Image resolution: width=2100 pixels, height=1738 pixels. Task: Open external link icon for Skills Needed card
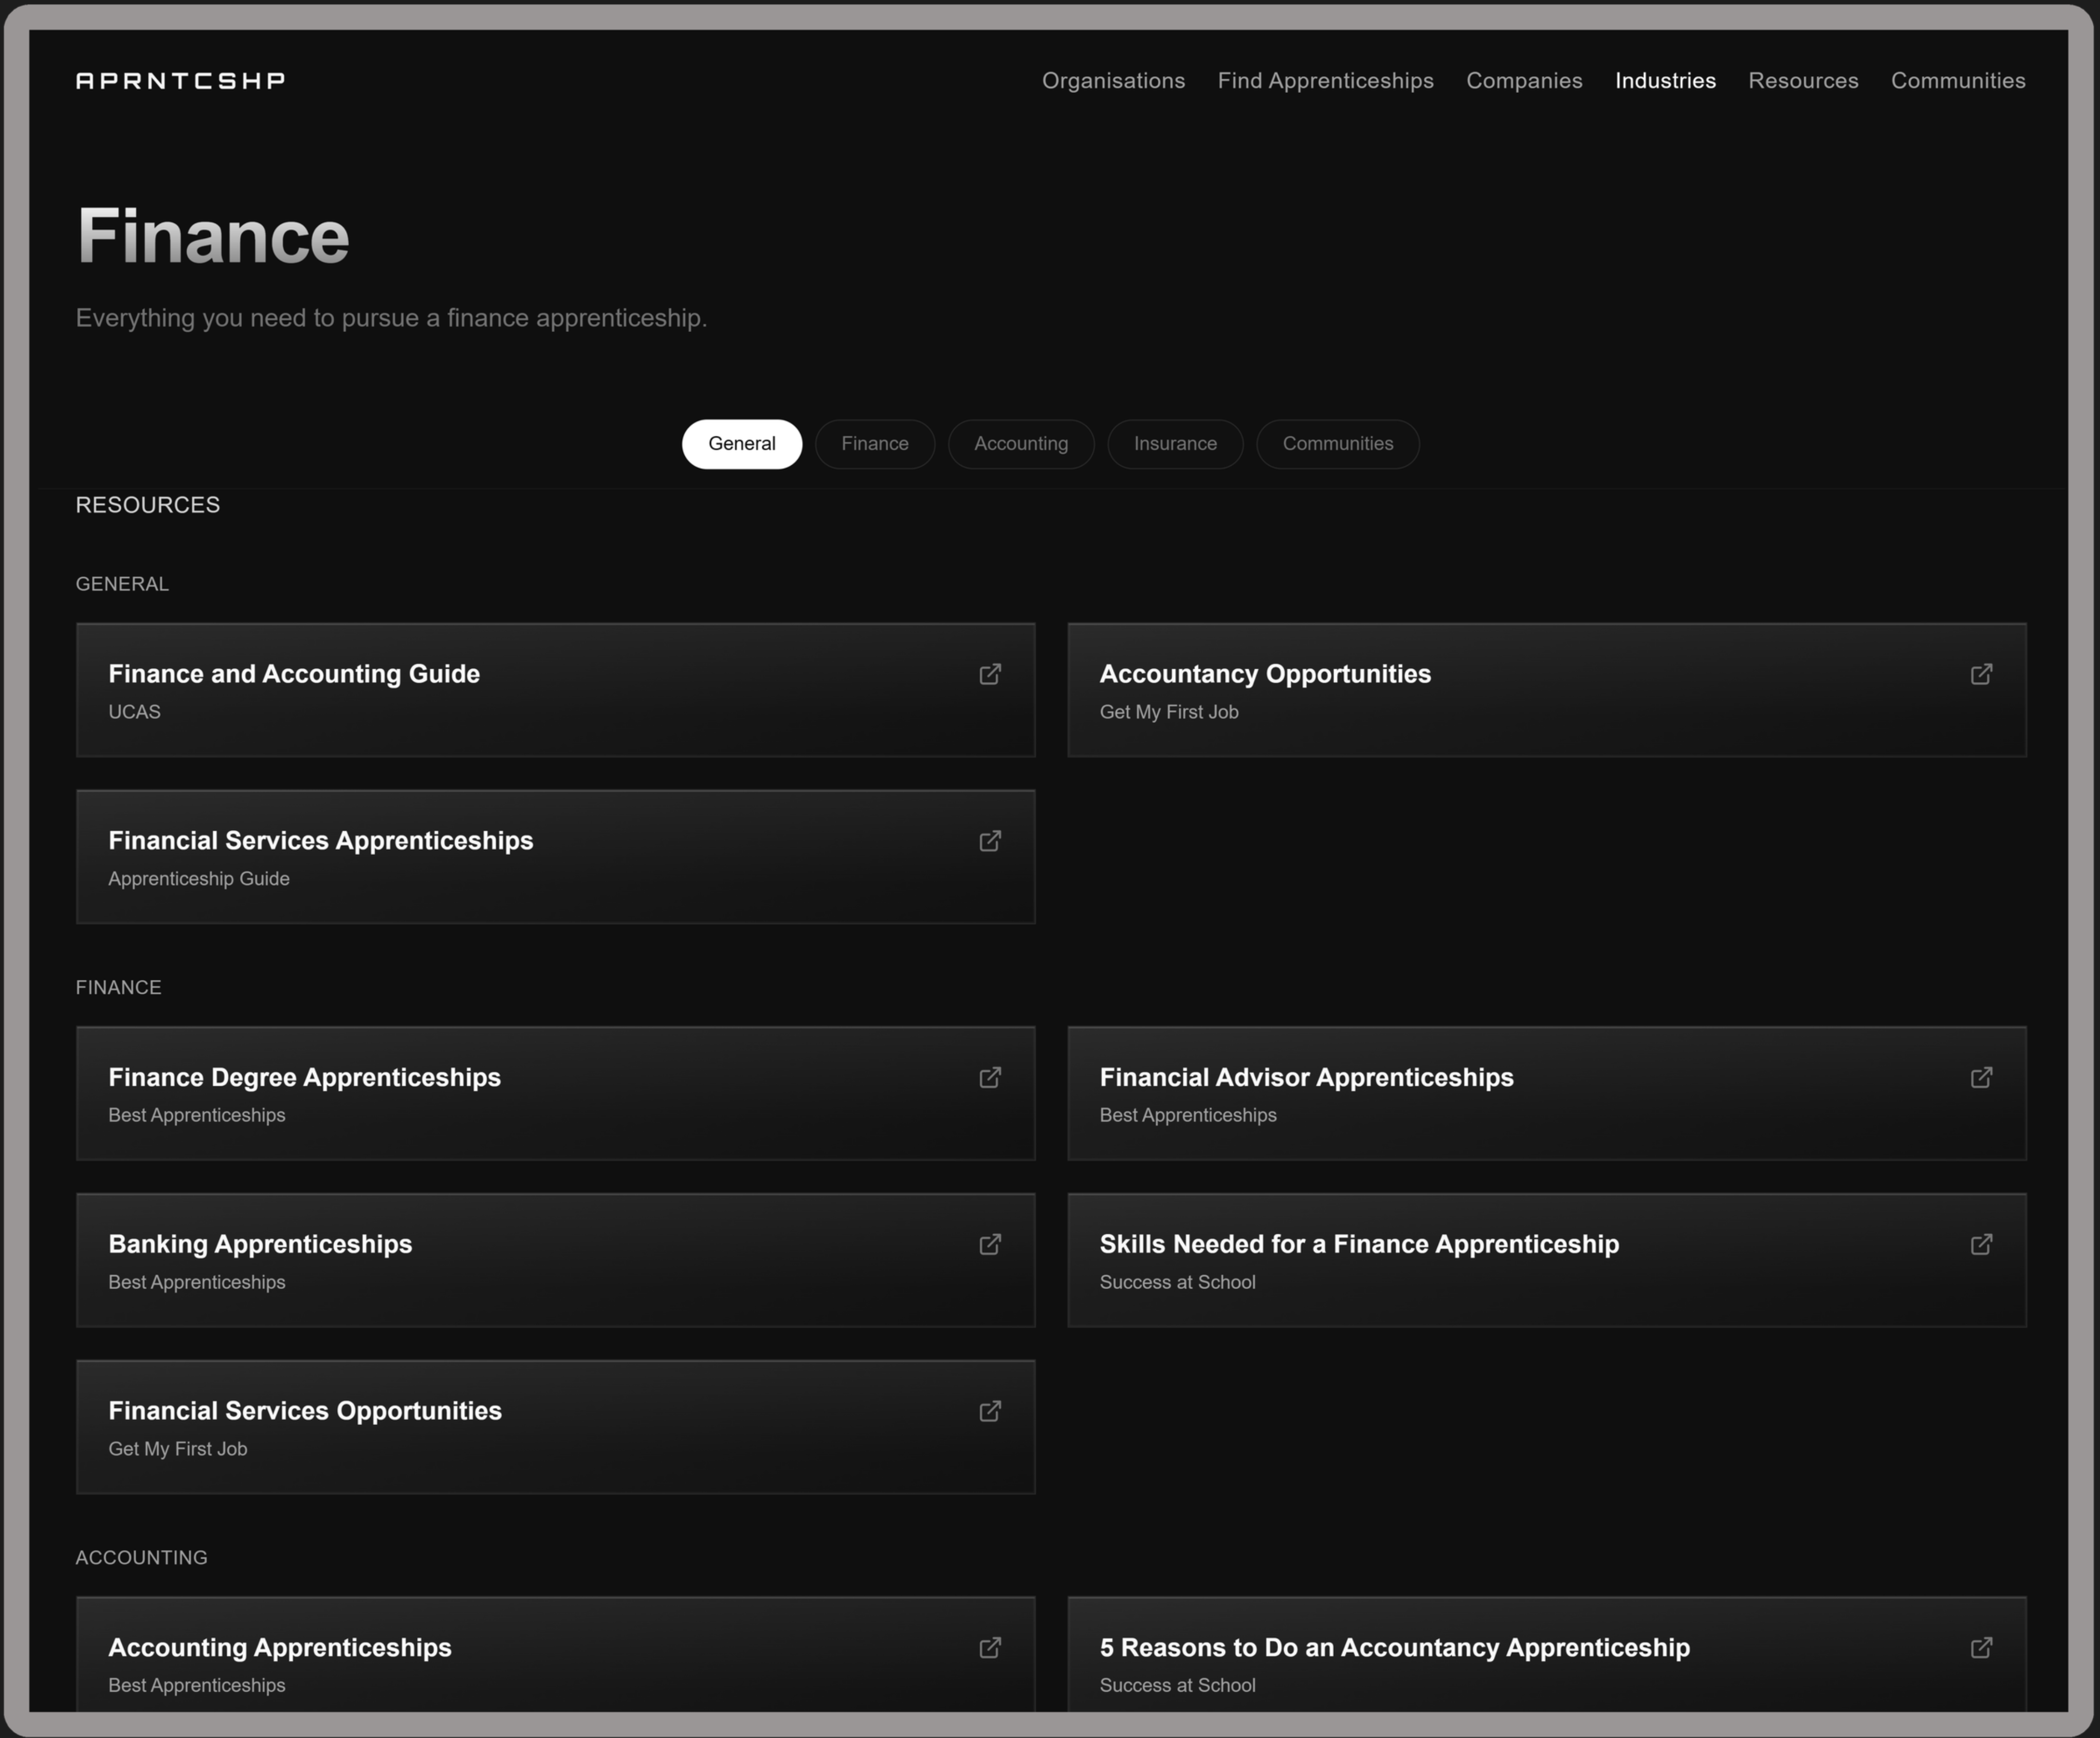[1981, 1244]
